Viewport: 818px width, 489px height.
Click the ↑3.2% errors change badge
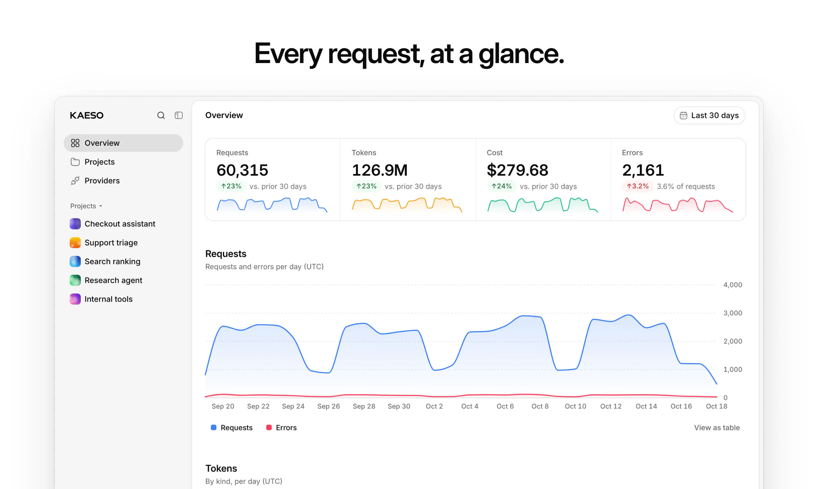click(638, 186)
